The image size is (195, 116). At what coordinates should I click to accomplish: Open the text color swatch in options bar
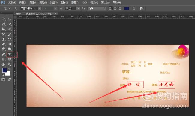pos(127,8)
